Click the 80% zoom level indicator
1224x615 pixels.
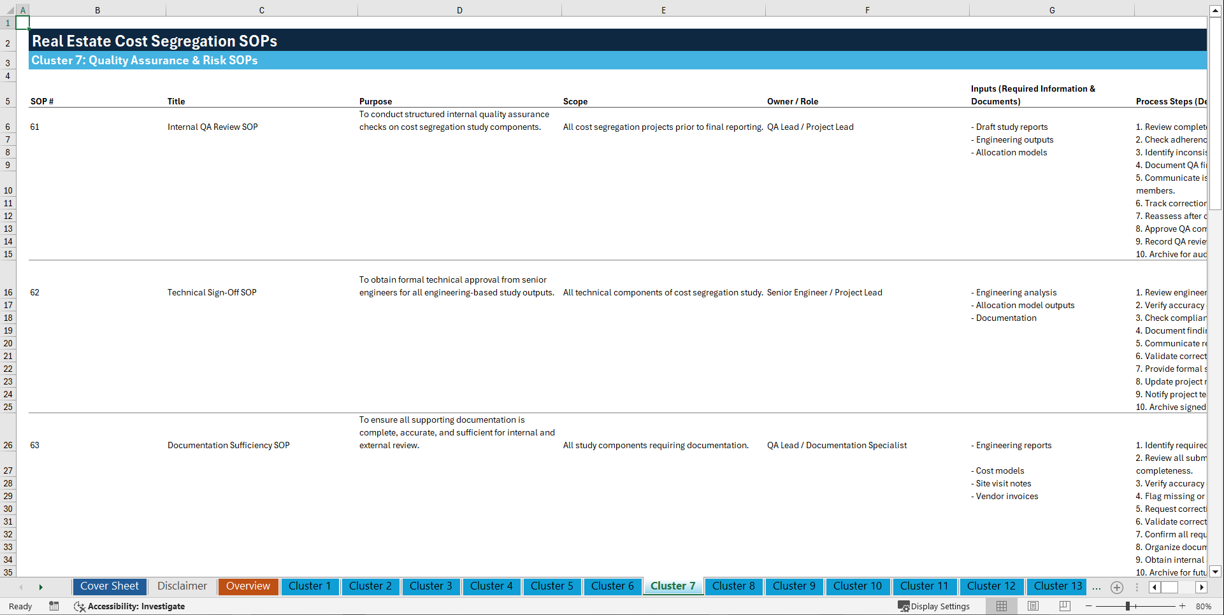pos(1203,606)
